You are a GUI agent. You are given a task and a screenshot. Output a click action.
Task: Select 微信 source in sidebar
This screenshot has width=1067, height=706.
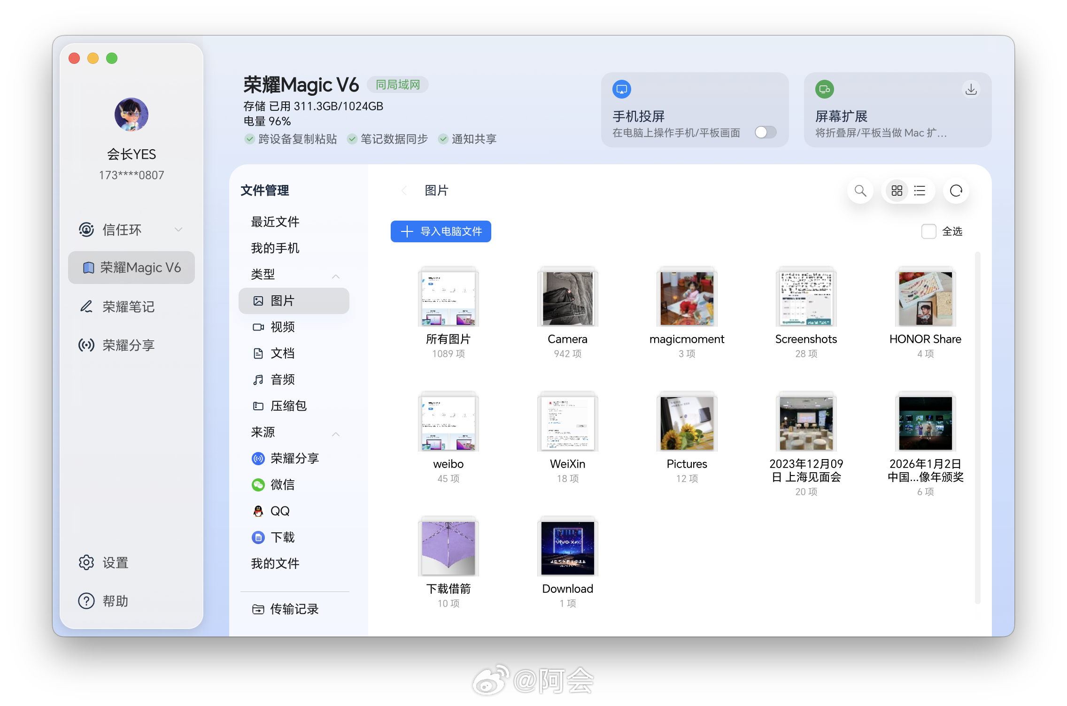(282, 485)
